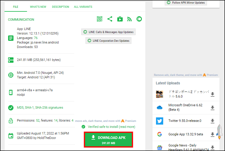Switch to the FILE tab

[x=16, y=7]
